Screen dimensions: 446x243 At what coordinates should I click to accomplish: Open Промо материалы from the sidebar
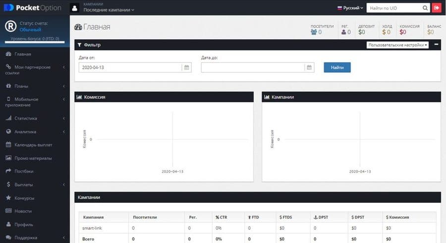[33, 158]
